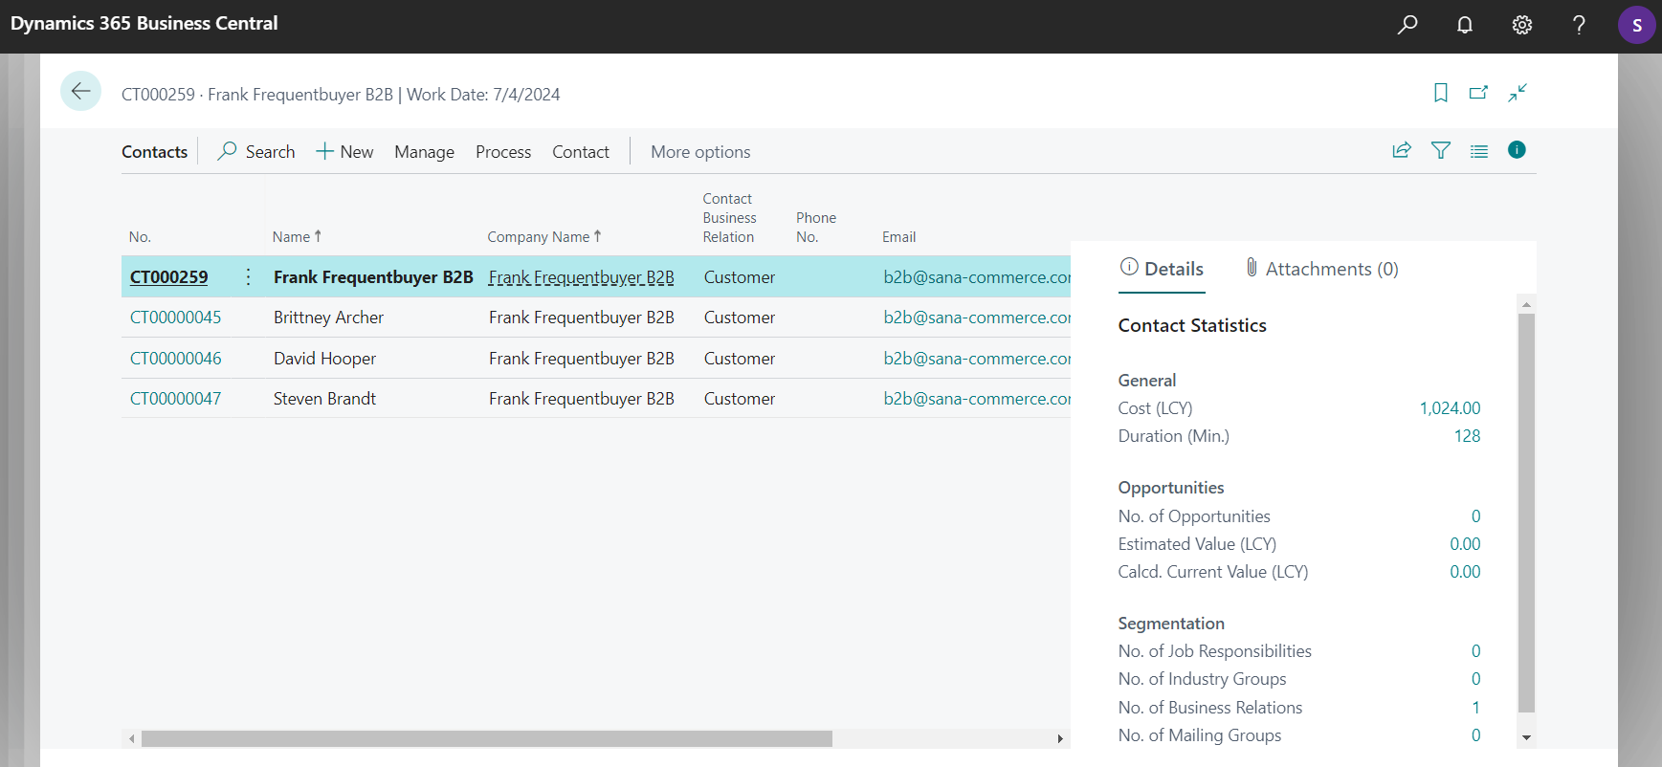Select the Details tab

[1162, 269]
